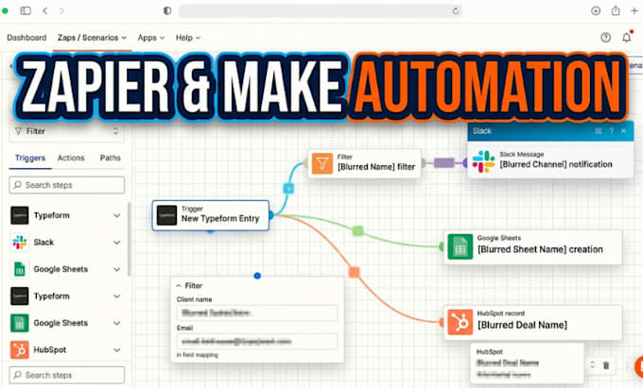Click second Google Sheets icon in sidebar

pyautogui.click(x=19, y=323)
